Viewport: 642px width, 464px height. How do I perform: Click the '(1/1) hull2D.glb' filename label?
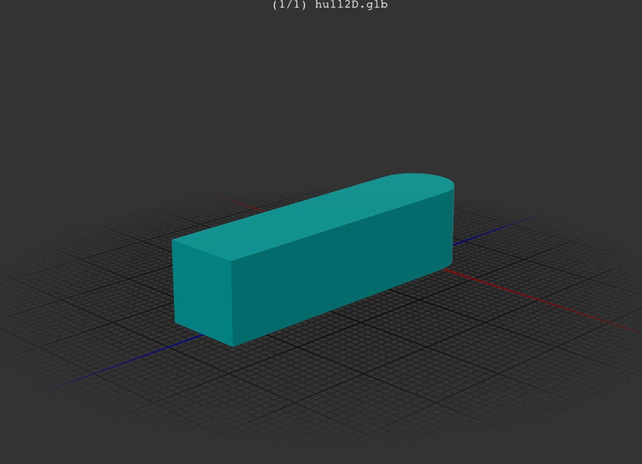(x=330, y=5)
